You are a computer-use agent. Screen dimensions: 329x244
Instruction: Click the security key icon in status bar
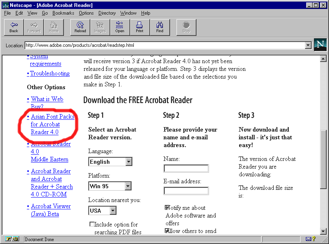pos(12,239)
